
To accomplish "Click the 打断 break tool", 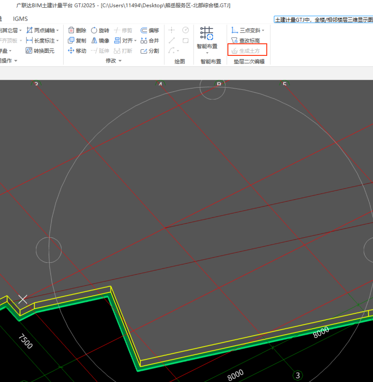I will [x=123, y=51].
